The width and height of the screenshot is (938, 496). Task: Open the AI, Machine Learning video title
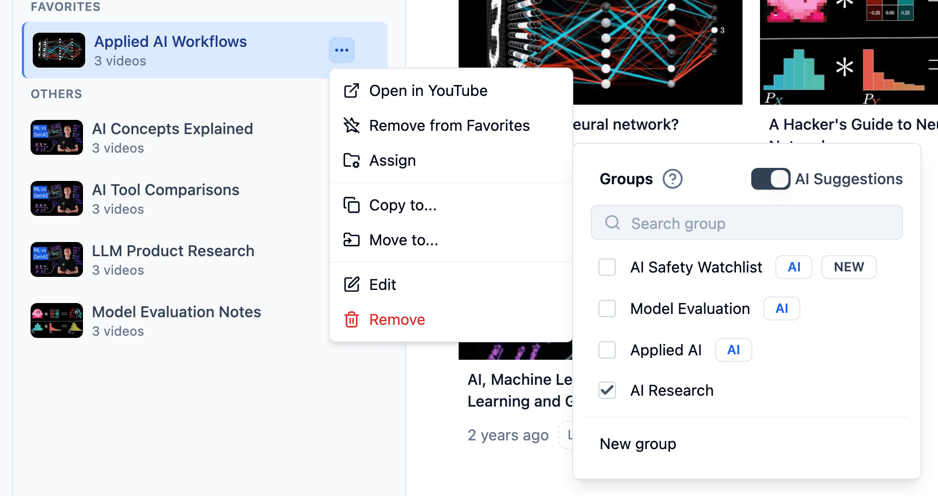520,390
